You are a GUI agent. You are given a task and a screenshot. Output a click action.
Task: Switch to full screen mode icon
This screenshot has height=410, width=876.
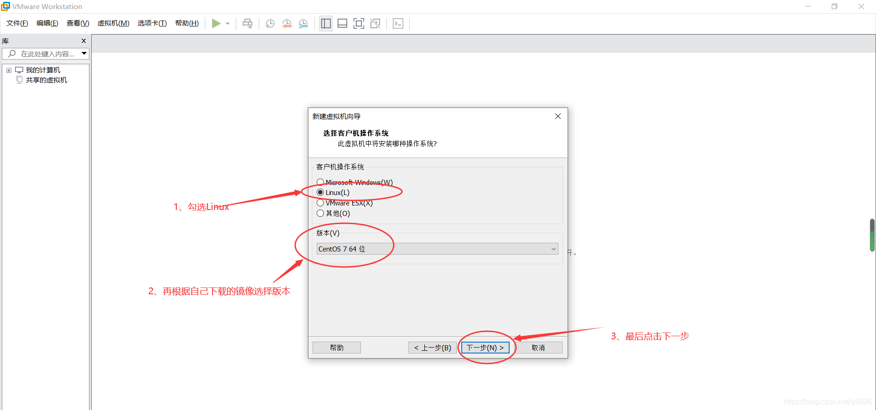point(359,23)
